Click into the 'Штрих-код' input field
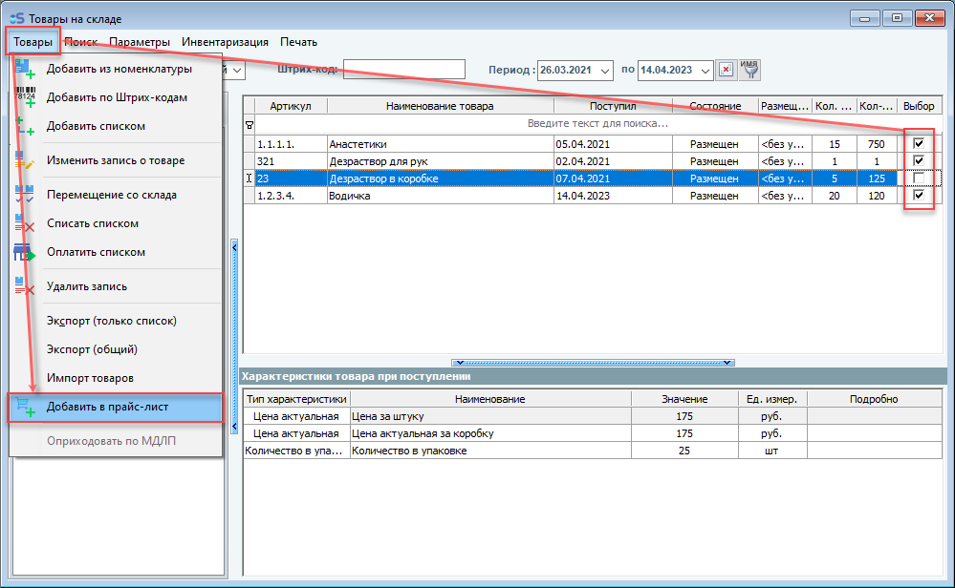 [403, 70]
